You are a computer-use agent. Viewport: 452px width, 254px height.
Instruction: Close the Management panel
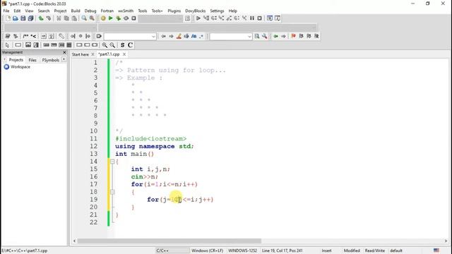[x=64, y=52]
